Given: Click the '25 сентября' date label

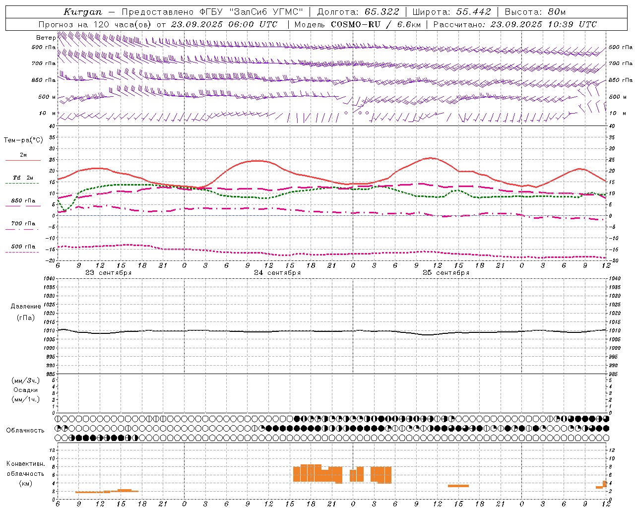Looking at the screenshot, I should pyautogui.click(x=446, y=273).
